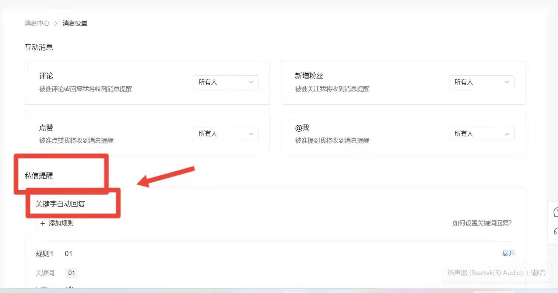558x293 pixels.
Task: Click the 规则1 rule label
Action: click(x=44, y=254)
